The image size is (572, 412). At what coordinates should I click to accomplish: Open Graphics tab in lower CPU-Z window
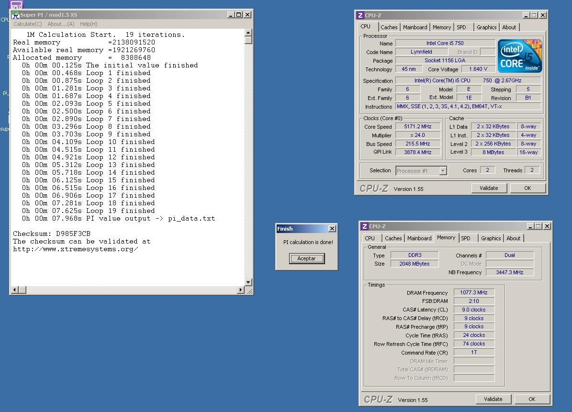[491, 238]
